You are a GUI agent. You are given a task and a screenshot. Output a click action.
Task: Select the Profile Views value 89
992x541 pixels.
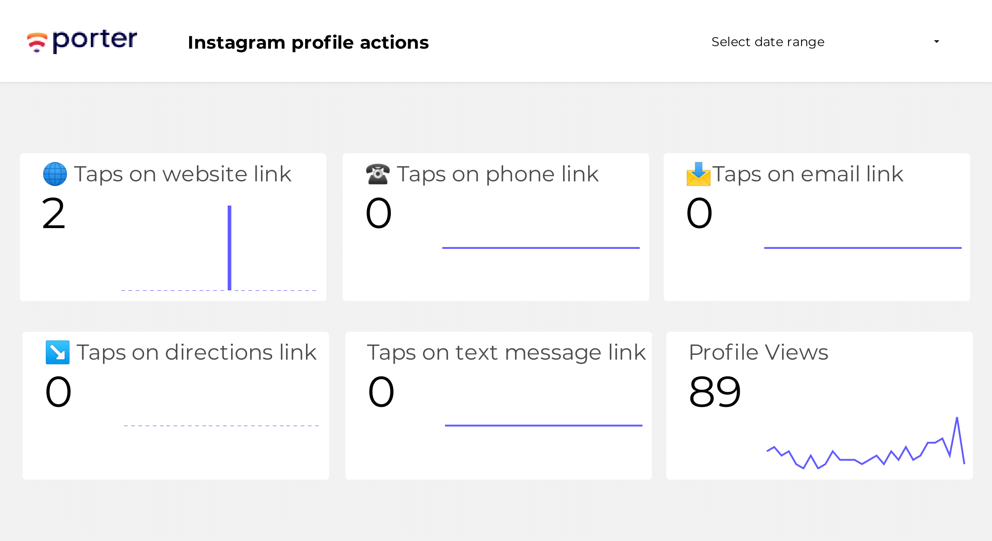coord(715,392)
